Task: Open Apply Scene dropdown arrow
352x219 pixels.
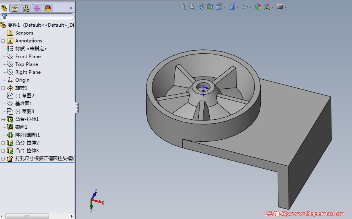Action: tap(273, 7)
